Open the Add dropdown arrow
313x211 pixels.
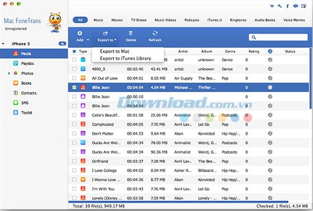[88, 40]
